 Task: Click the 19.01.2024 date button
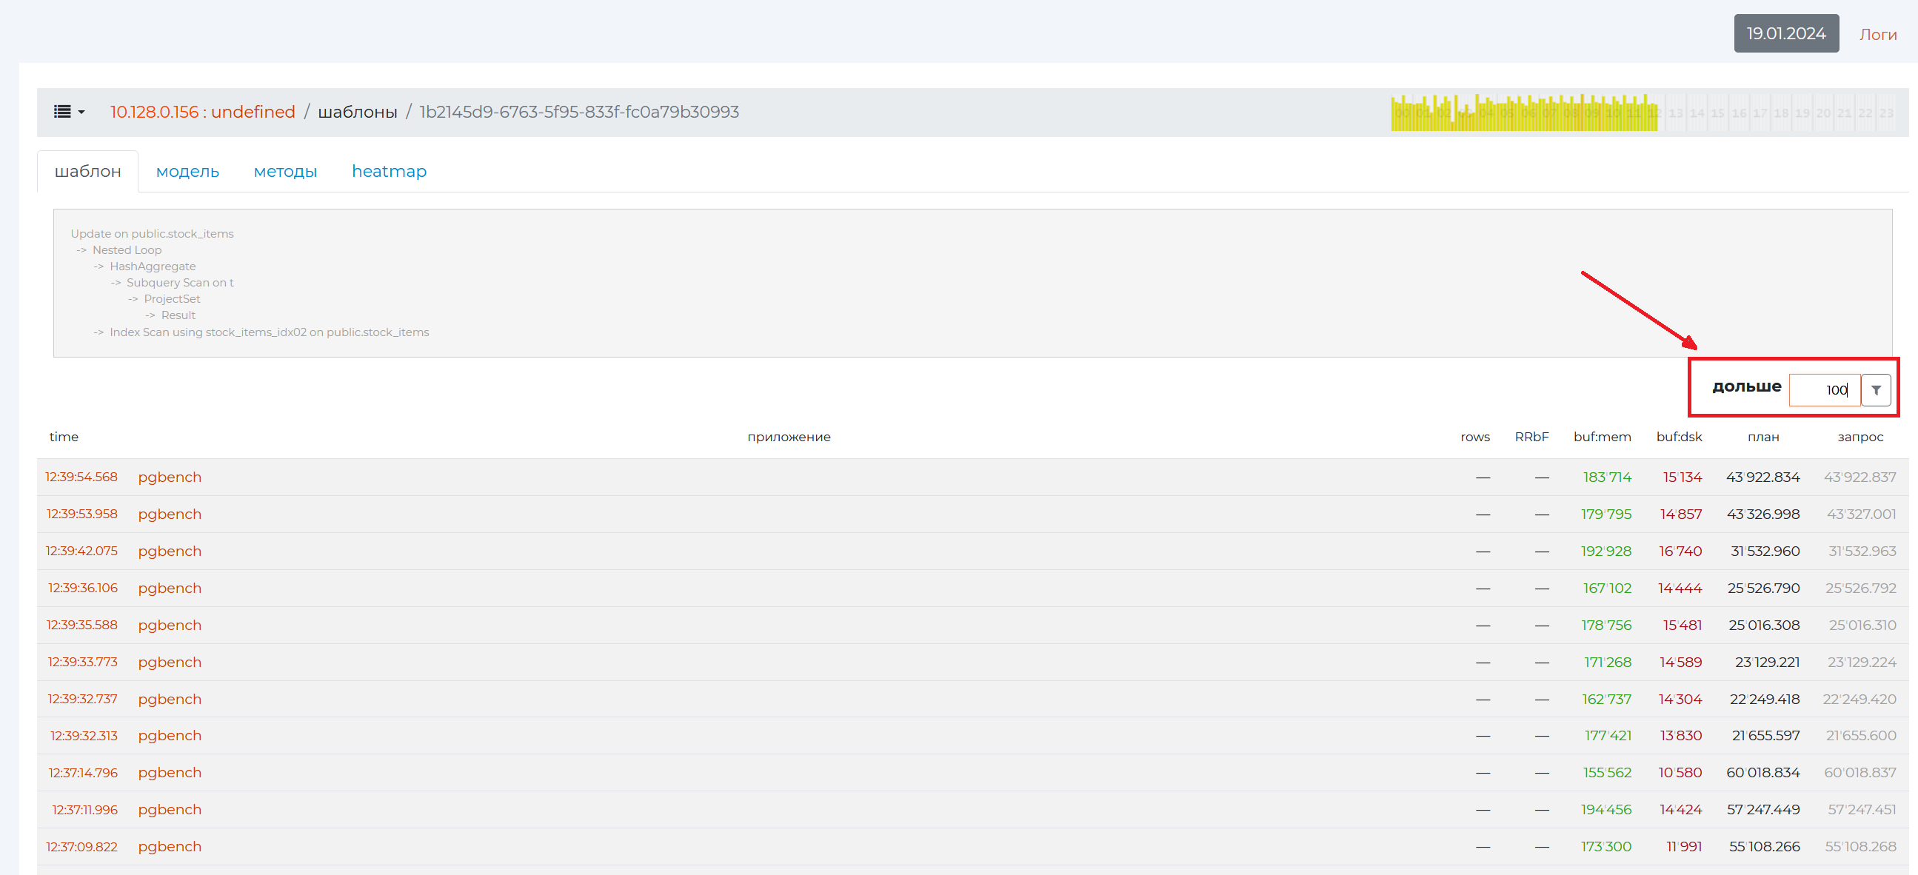coord(1785,33)
